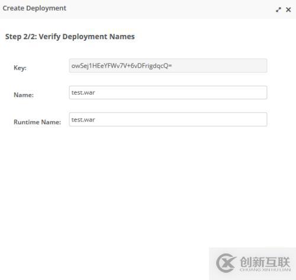This screenshot has width=296, height=280.
Task: Edit the Runtime Name input field
Action: coord(168,120)
